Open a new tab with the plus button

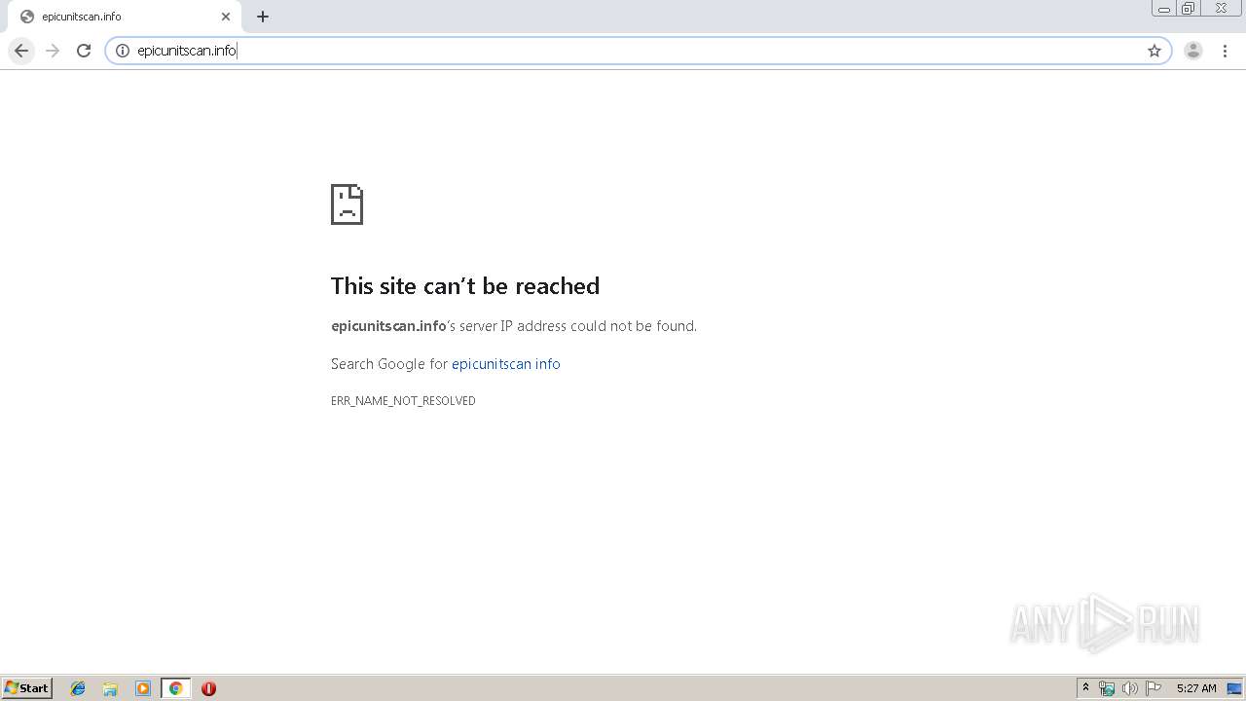click(263, 17)
